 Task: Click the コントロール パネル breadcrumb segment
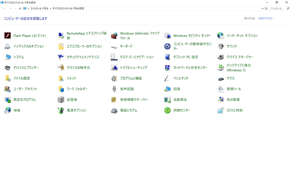click(39, 8)
